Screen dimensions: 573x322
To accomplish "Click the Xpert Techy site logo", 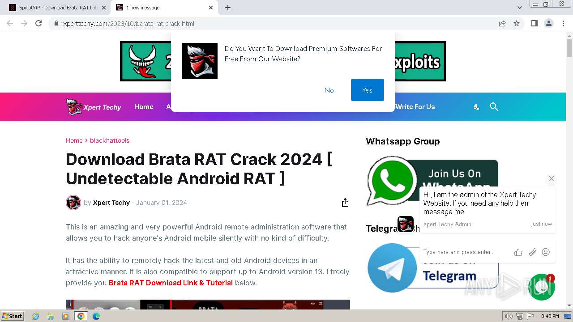I will (x=94, y=107).
